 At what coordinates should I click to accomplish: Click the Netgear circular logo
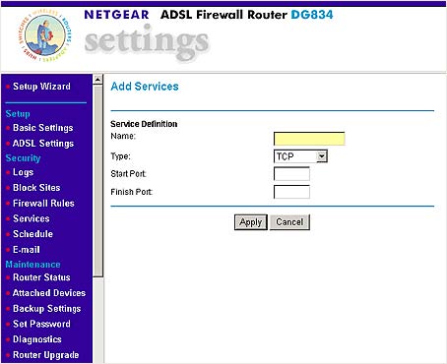tap(45, 36)
